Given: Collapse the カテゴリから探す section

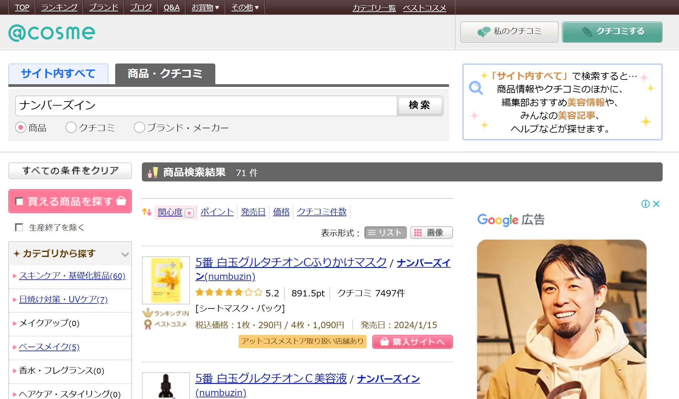Looking at the screenshot, I should [125, 254].
